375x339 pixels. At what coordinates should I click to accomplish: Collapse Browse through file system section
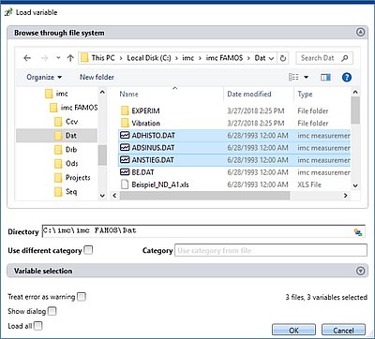coord(361,32)
